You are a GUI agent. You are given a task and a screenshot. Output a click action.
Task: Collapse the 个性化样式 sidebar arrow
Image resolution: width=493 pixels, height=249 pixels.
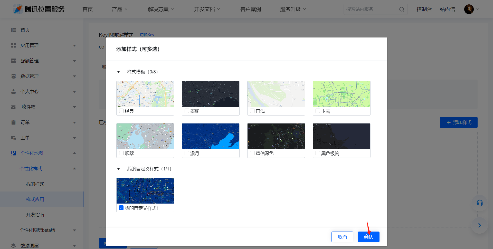click(74, 169)
